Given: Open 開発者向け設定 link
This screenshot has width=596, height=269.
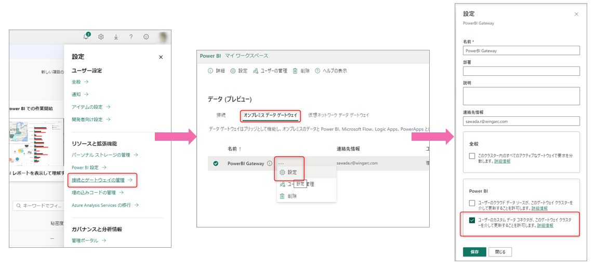Looking at the screenshot, I should coord(91,119).
